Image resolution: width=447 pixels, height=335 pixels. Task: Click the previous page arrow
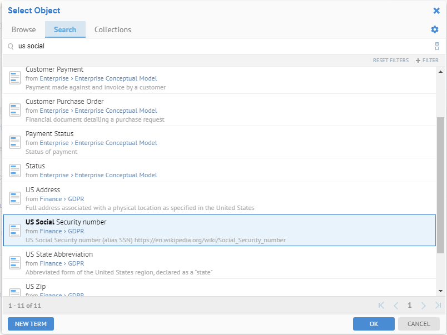tap(396, 306)
